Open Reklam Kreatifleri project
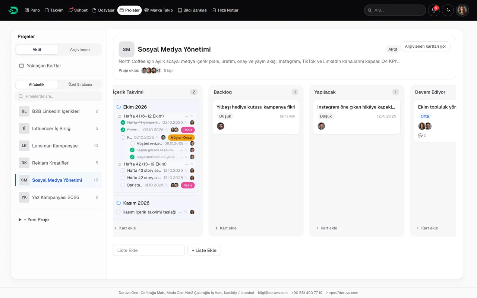 59,163
